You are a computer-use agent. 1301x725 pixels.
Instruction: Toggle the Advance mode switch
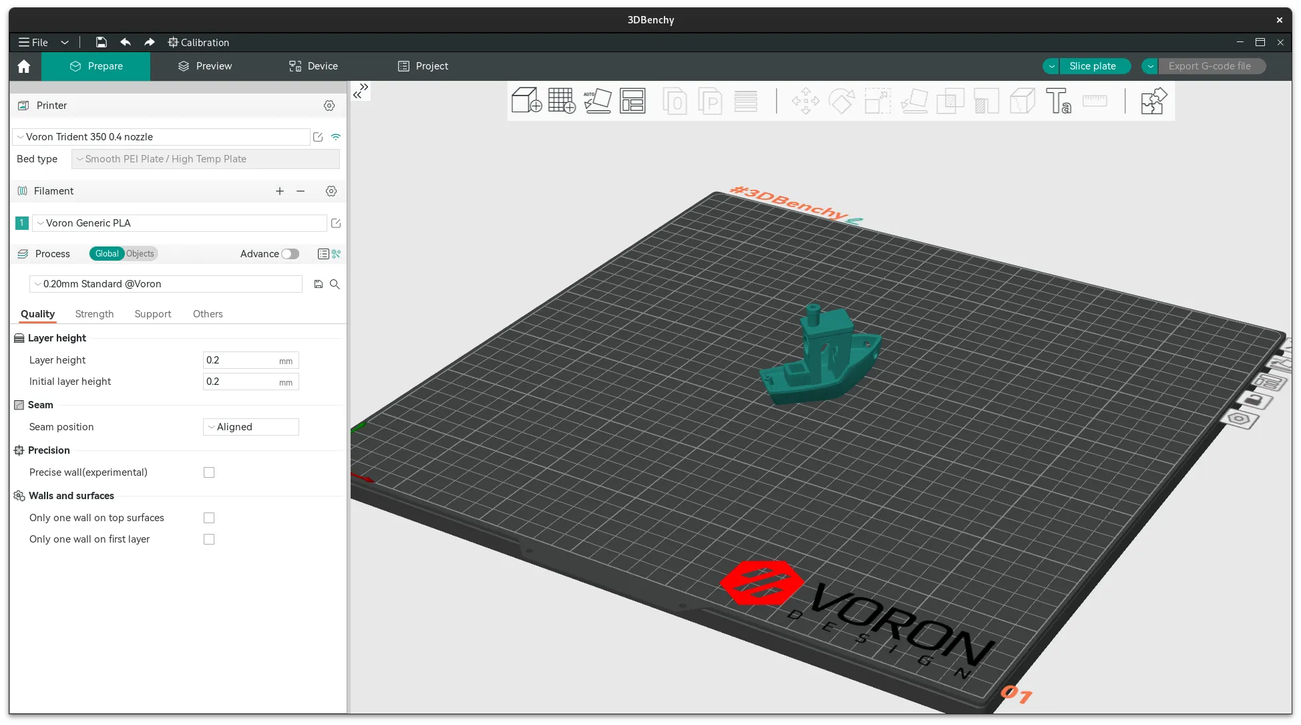pyautogui.click(x=290, y=254)
